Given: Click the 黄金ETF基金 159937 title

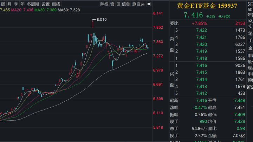Looking at the screenshot, I should click(207, 6).
